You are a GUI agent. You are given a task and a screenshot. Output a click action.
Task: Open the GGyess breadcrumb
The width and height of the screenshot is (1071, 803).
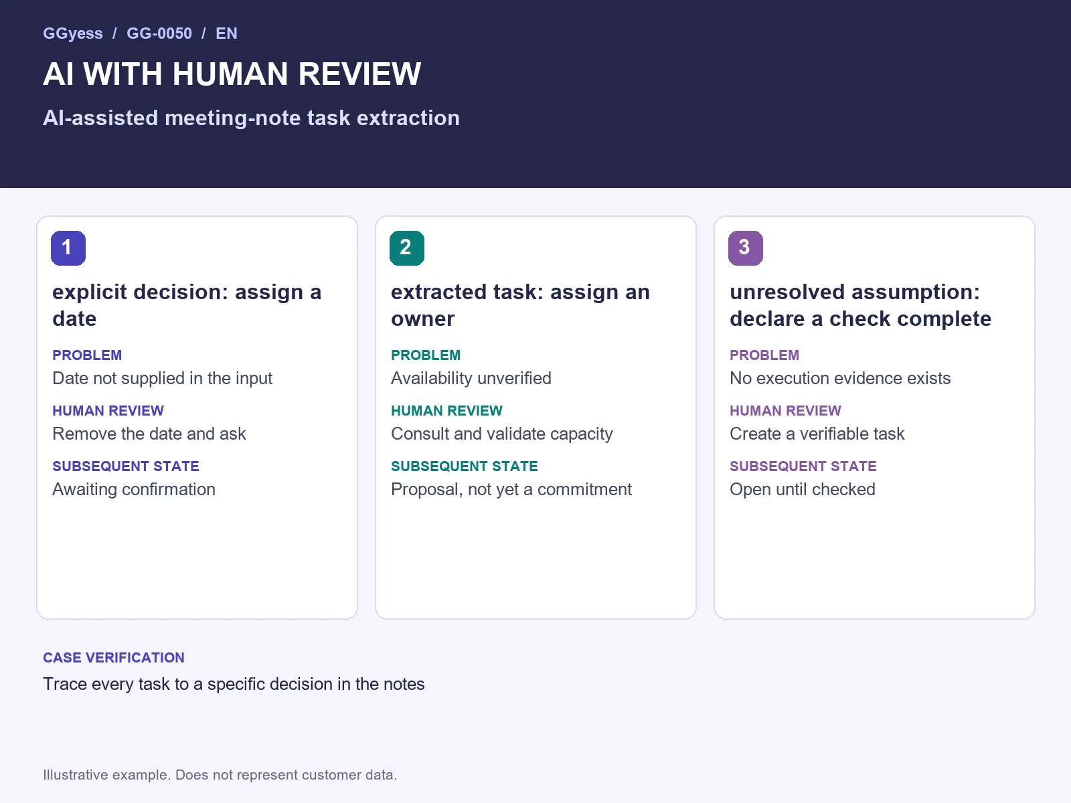click(x=73, y=33)
